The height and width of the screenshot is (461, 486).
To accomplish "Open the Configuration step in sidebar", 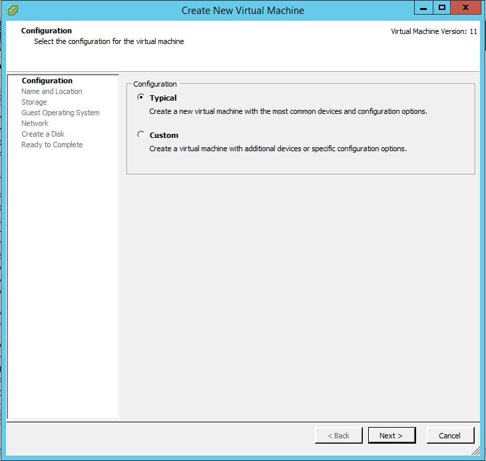I will (47, 81).
